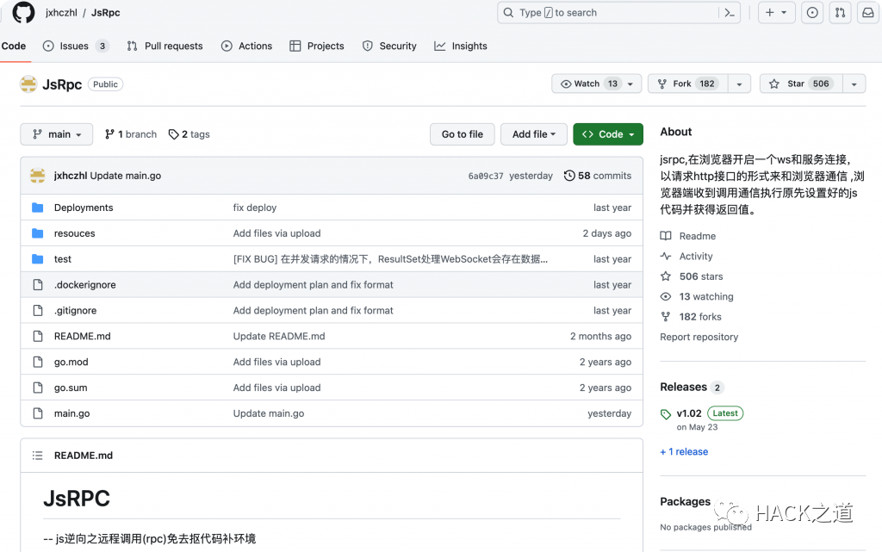Viewport: 882px width, 552px height.
Task: Star the JsRpc repository
Action: (801, 84)
